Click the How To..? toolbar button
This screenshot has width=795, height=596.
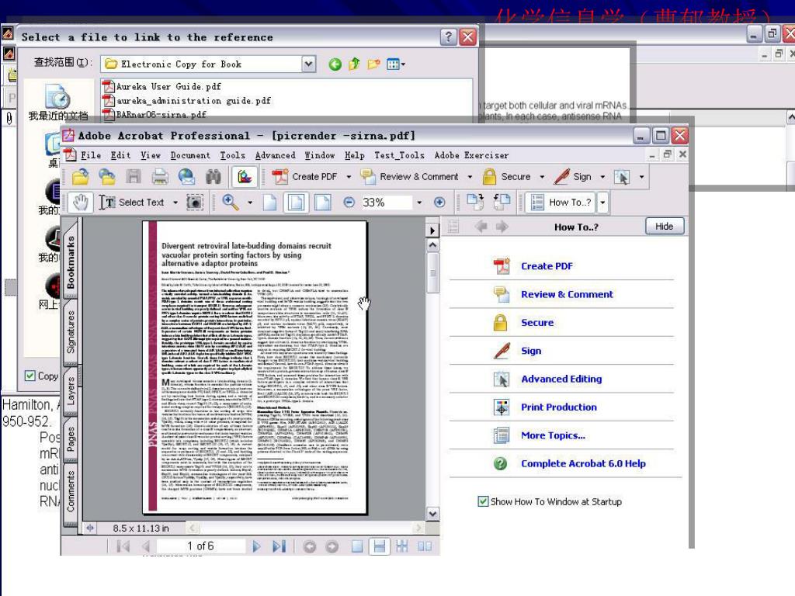(561, 203)
